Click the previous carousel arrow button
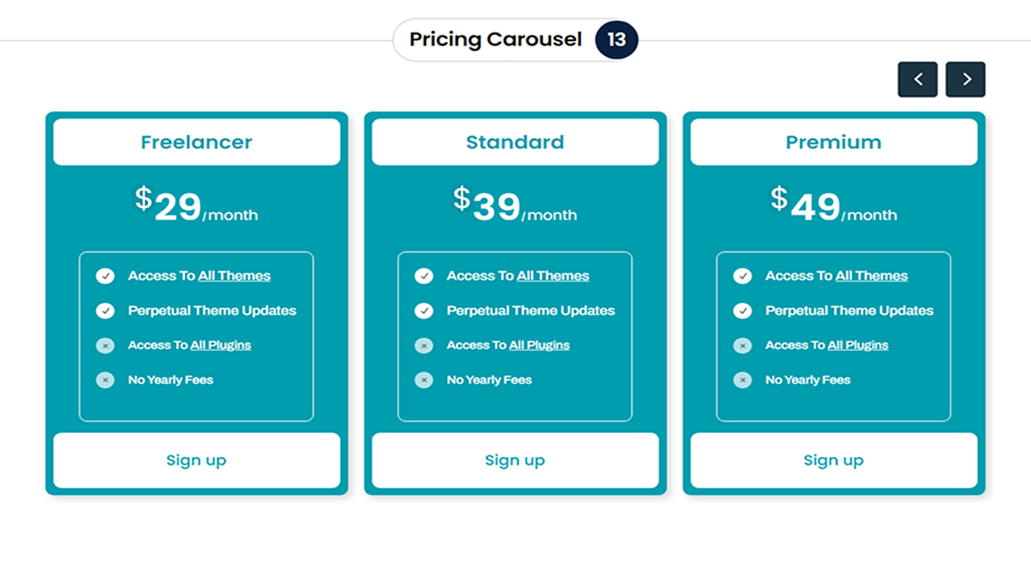The image size is (1031, 575). (x=918, y=79)
